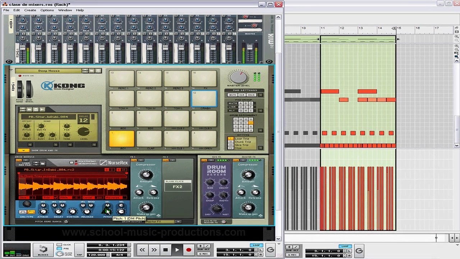Click the Blocks button
The width and height of the screenshot is (460, 259).
(x=43, y=250)
